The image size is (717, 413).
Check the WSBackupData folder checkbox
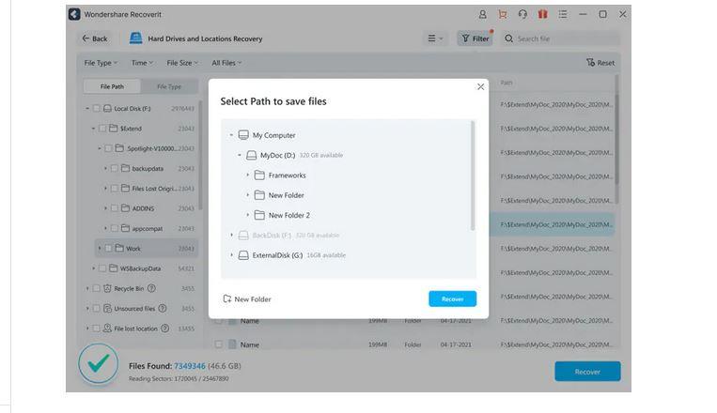pos(102,268)
